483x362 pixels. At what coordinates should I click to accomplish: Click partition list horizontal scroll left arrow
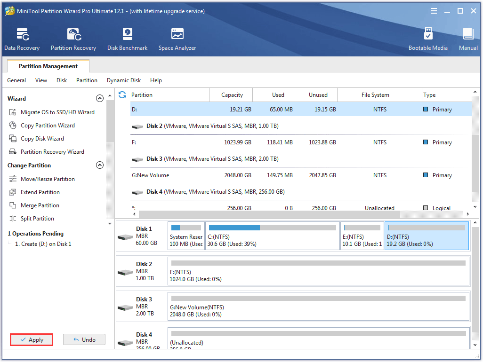click(134, 214)
